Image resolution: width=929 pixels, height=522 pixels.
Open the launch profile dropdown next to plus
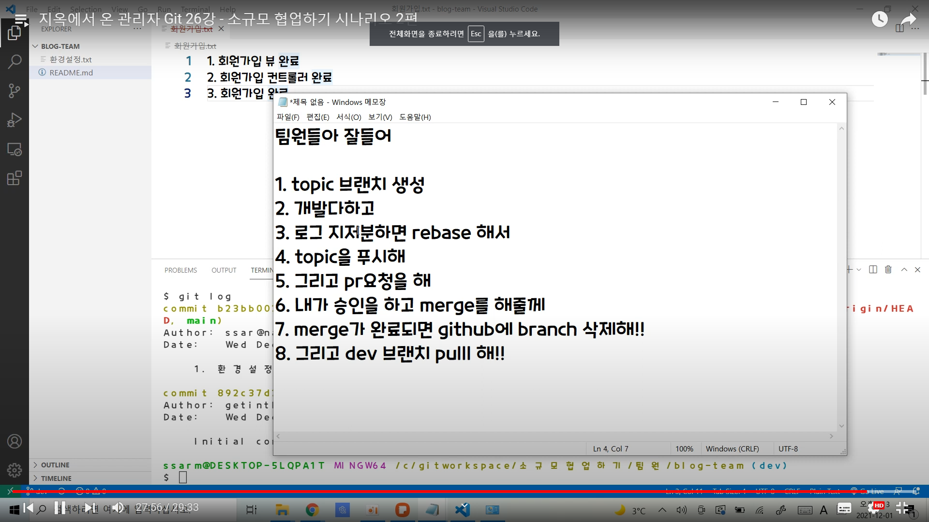click(859, 270)
